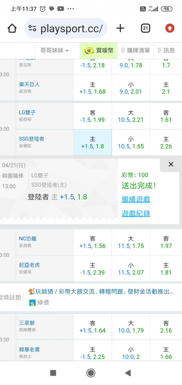Click the 遊戲紀錄 link

[x=136, y=214]
